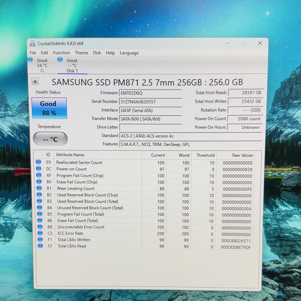Click the Worst column header
Image resolution: width=301 pixels, height=301 pixels.
pyautogui.click(x=179, y=155)
